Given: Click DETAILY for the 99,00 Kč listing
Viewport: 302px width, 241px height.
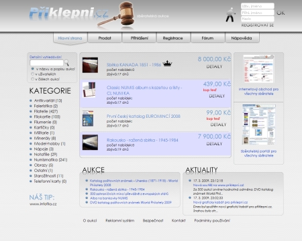Looking at the screenshot, I should 218,125.
